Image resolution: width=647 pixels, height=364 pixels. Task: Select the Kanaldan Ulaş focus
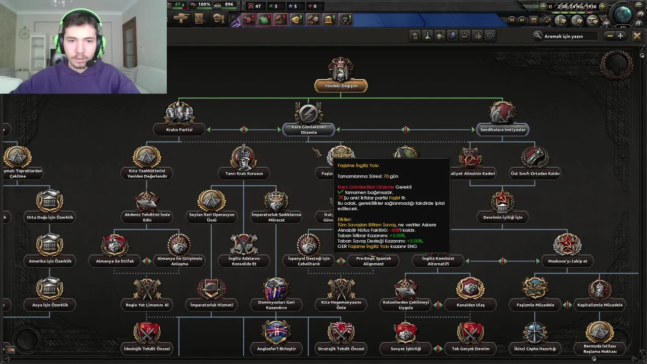pyautogui.click(x=471, y=294)
